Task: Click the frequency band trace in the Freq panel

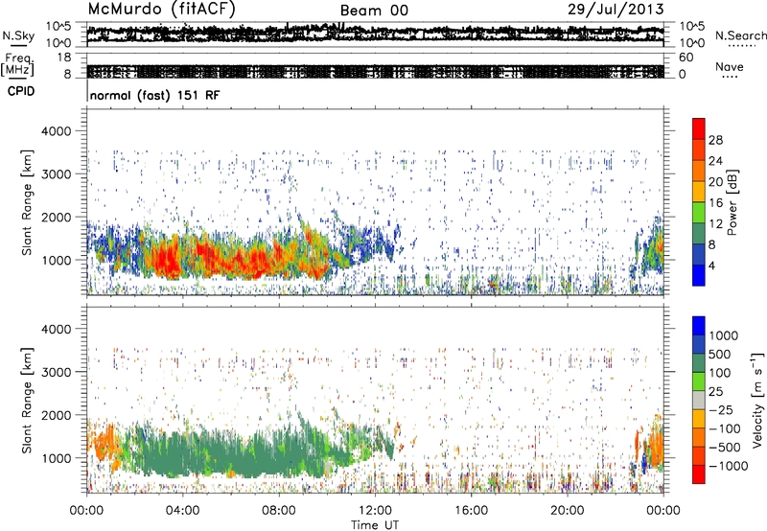Action: [x=375, y=71]
